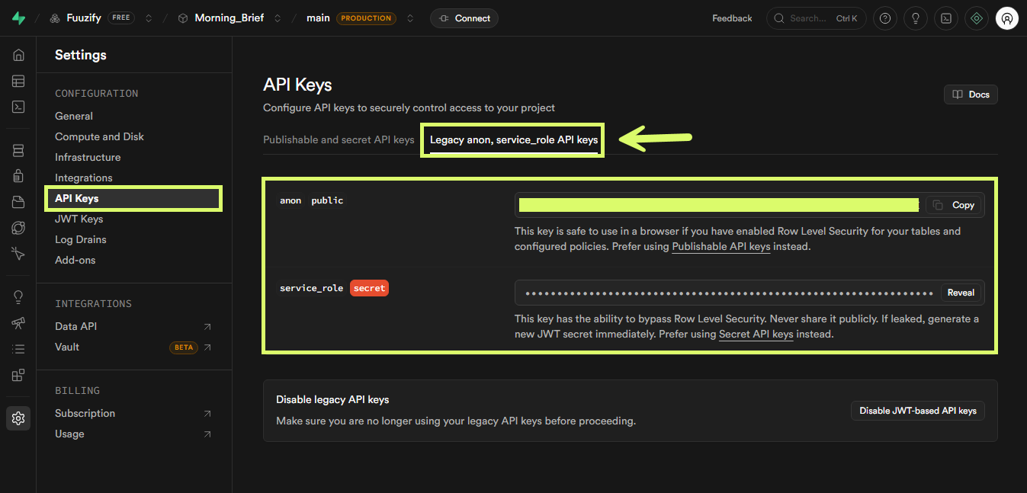This screenshot has width=1027, height=493.
Task: Focus the Search field
Action: coord(816,18)
